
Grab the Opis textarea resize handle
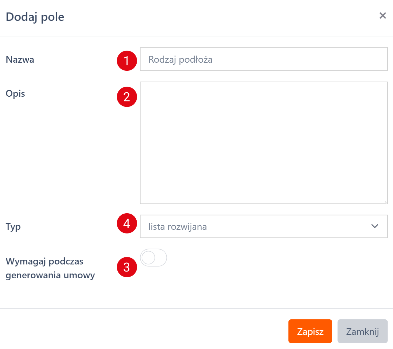[x=385, y=202]
